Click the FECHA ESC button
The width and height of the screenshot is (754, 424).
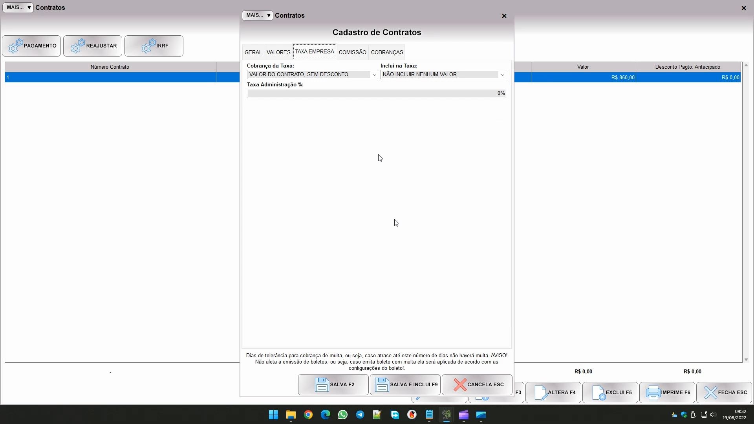724,393
